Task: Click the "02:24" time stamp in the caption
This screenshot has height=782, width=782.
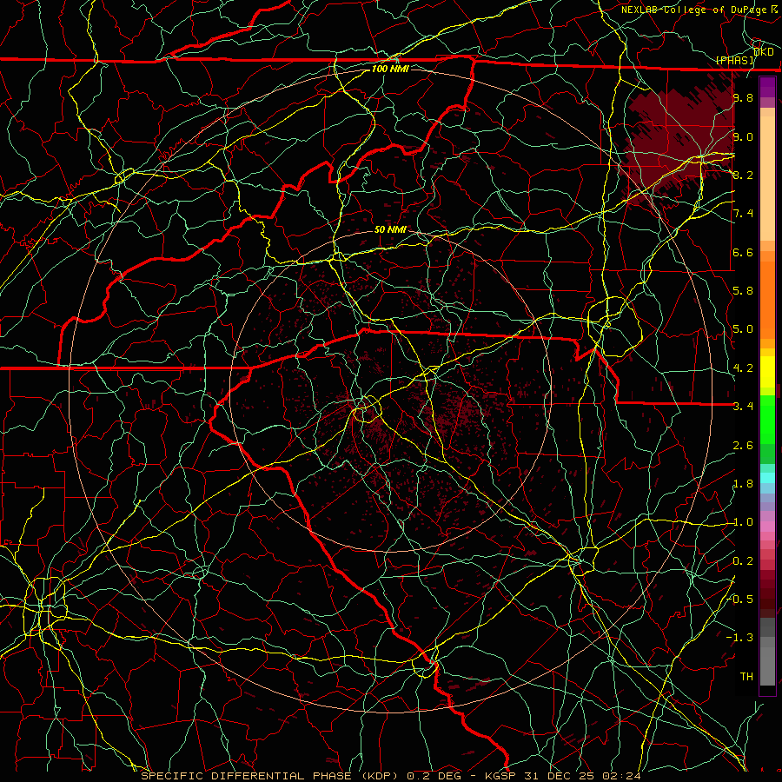Action: [621, 776]
